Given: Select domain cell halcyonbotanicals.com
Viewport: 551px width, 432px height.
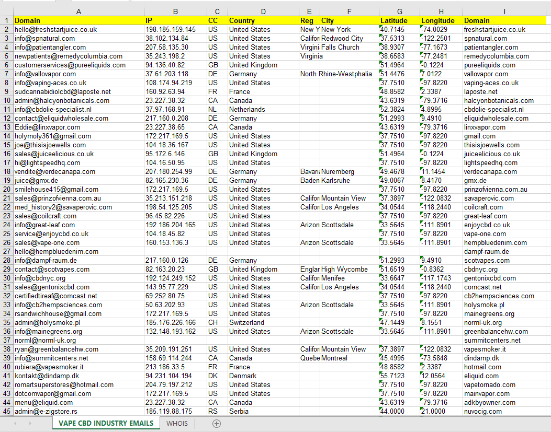Looking at the screenshot, I should tap(504, 101).
